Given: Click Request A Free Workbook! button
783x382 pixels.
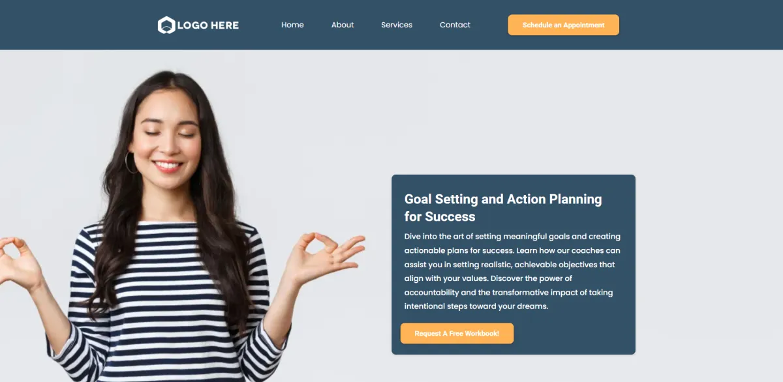Looking at the screenshot, I should 457,333.
